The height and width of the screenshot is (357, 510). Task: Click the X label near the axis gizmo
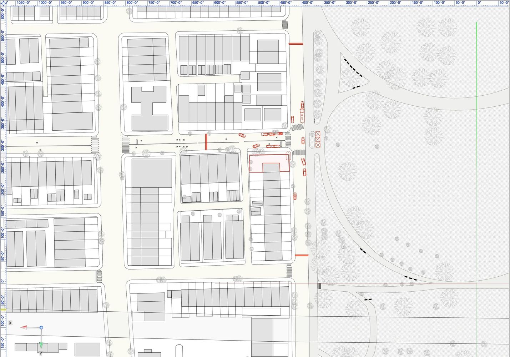point(10,323)
